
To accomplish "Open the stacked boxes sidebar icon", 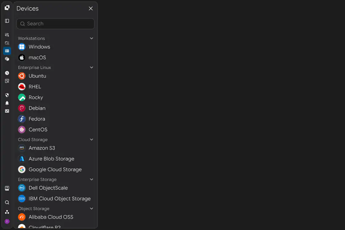I will (x=7, y=59).
